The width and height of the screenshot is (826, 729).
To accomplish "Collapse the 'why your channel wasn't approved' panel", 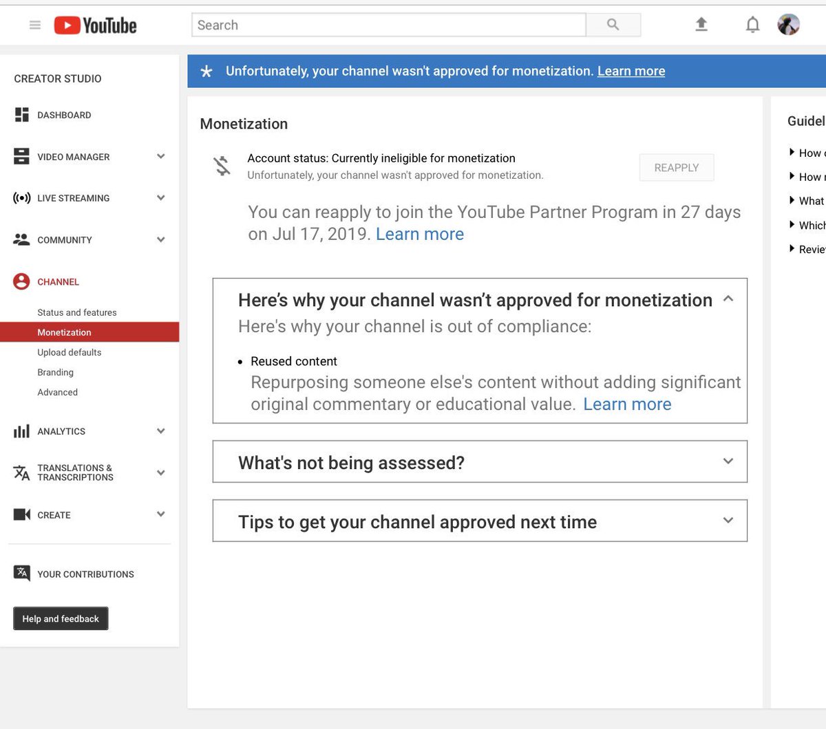I will (728, 298).
